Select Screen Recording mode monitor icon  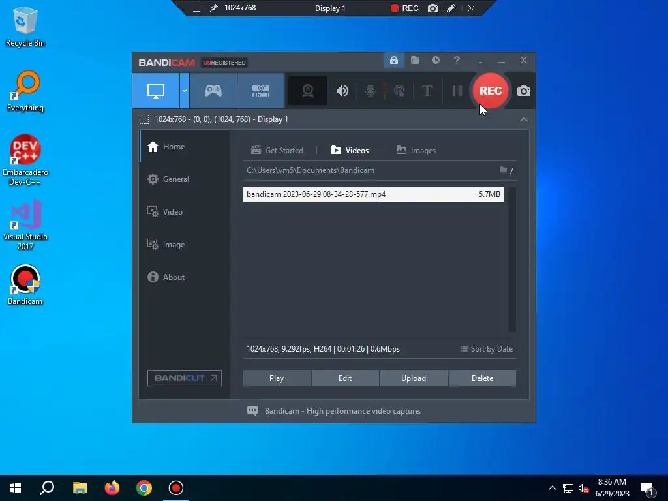(156, 91)
